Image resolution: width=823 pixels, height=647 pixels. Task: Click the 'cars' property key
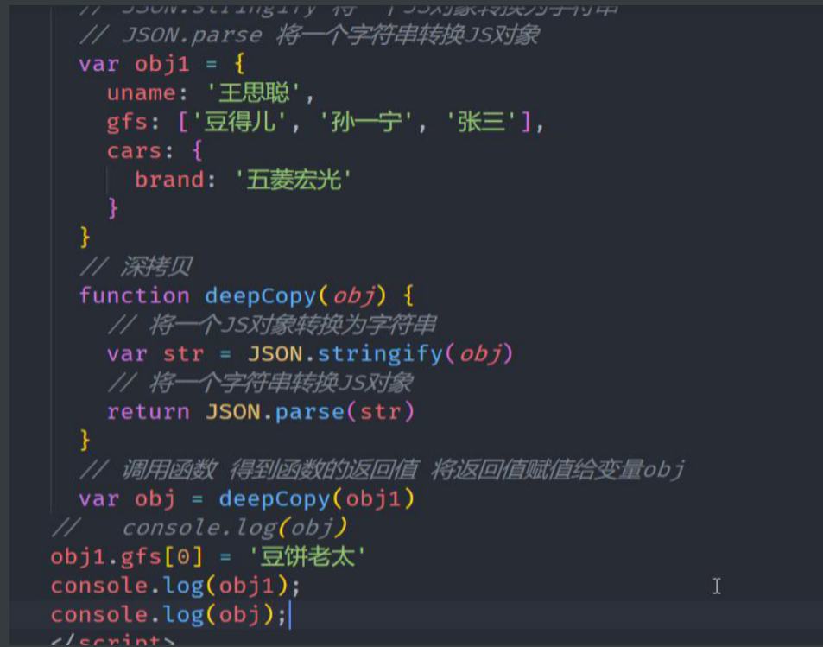(x=135, y=151)
